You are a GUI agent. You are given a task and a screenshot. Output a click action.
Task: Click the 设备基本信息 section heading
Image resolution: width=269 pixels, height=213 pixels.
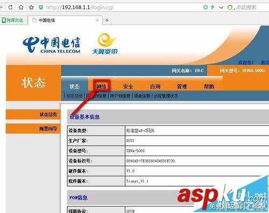[84, 117]
